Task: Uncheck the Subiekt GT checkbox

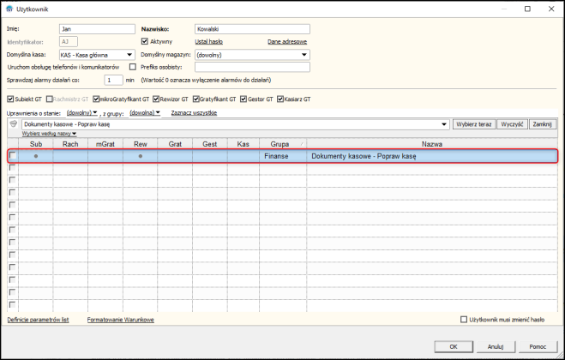Action: (10, 99)
